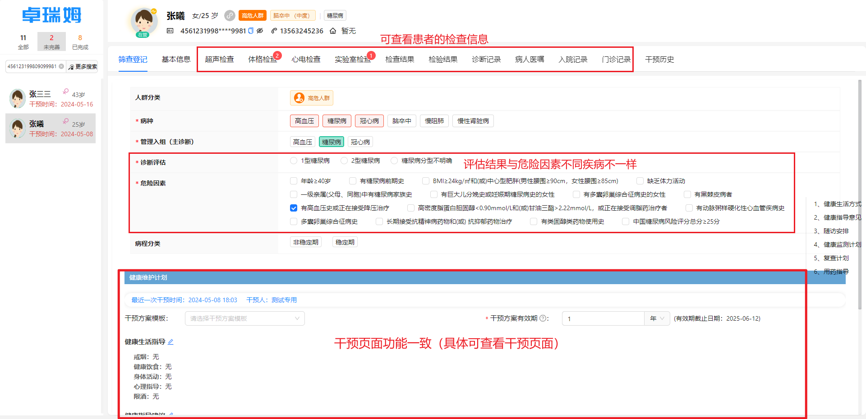The image size is (866, 419).
Task: Select the 冠心病 disease tag
Action: tap(369, 120)
